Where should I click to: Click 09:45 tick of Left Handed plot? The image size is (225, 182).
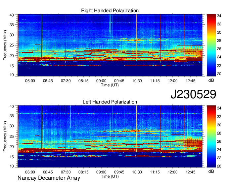coord(119,172)
